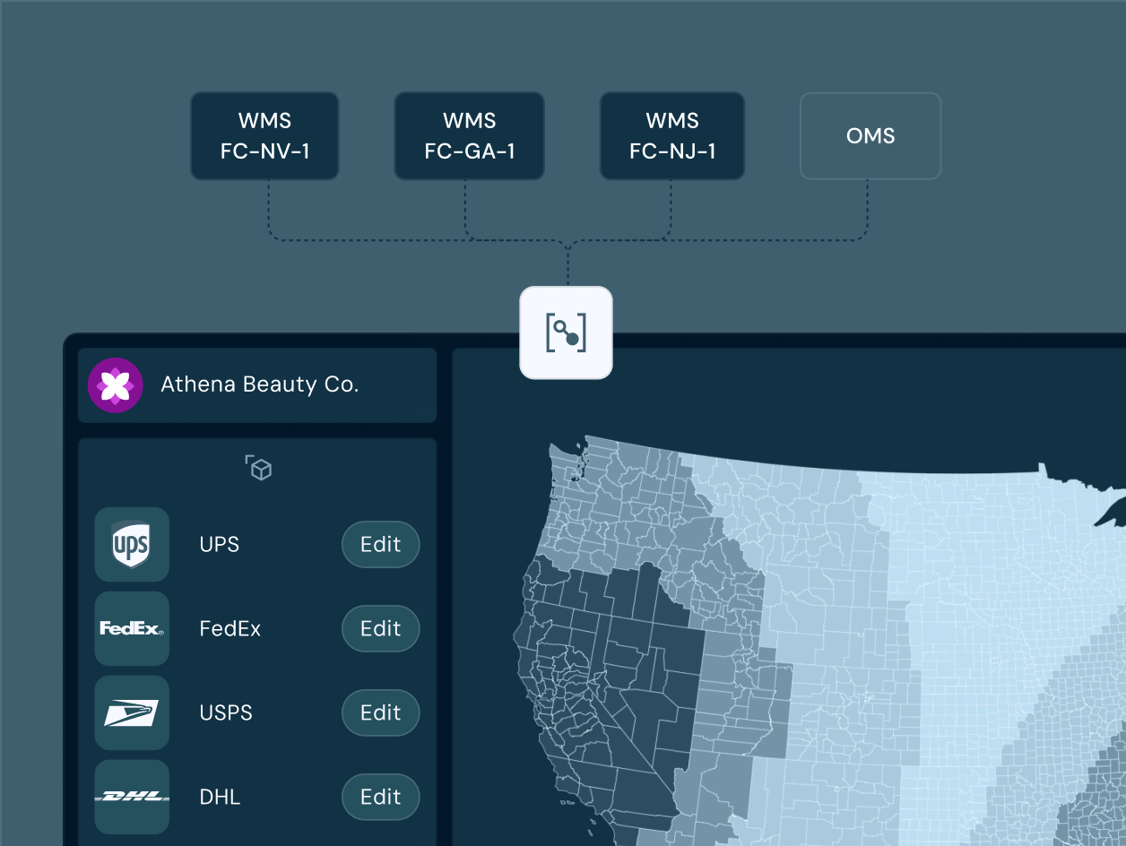Viewport: 1126px width, 846px height.
Task: Select the FedEx carrier name text
Action: pyautogui.click(x=230, y=628)
